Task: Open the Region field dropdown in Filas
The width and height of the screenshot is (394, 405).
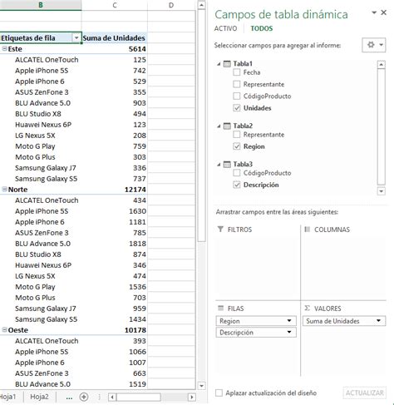Action: pyautogui.click(x=289, y=321)
